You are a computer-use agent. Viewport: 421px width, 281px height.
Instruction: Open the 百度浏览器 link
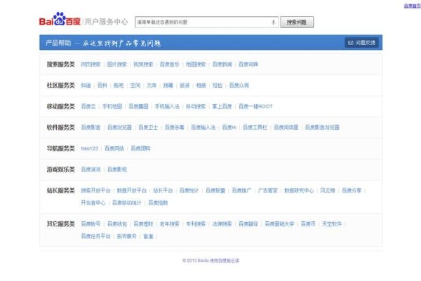tap(119, 127)
